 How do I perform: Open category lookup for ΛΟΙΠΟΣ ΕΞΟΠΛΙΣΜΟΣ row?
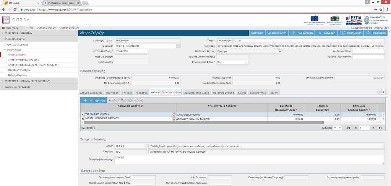click(174, 114)
